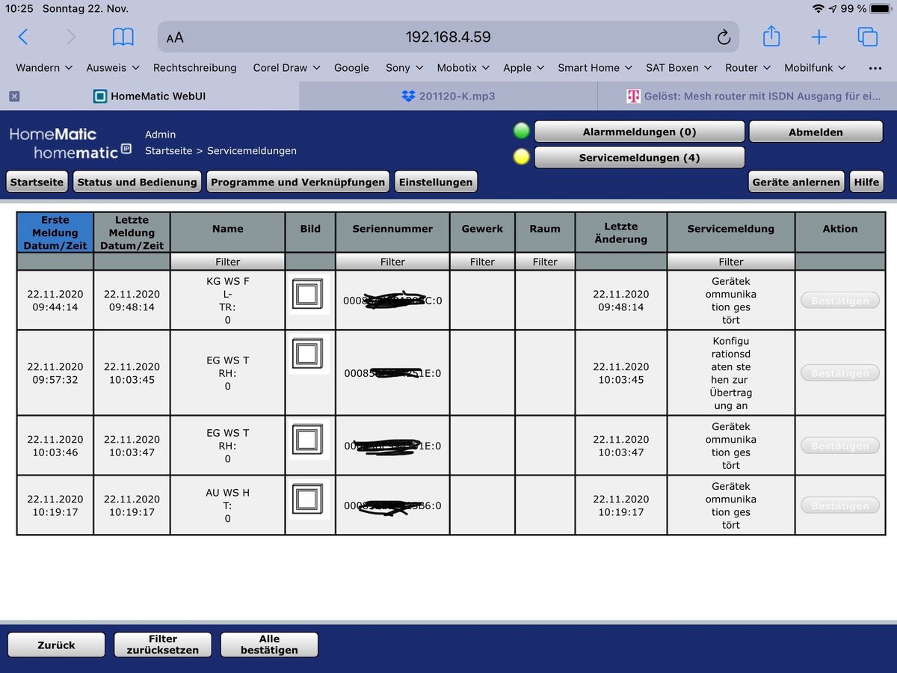
Task: Expand the SAT Boxen bookmarks folder
Action: pyautogui.click(x=679, y=67)
